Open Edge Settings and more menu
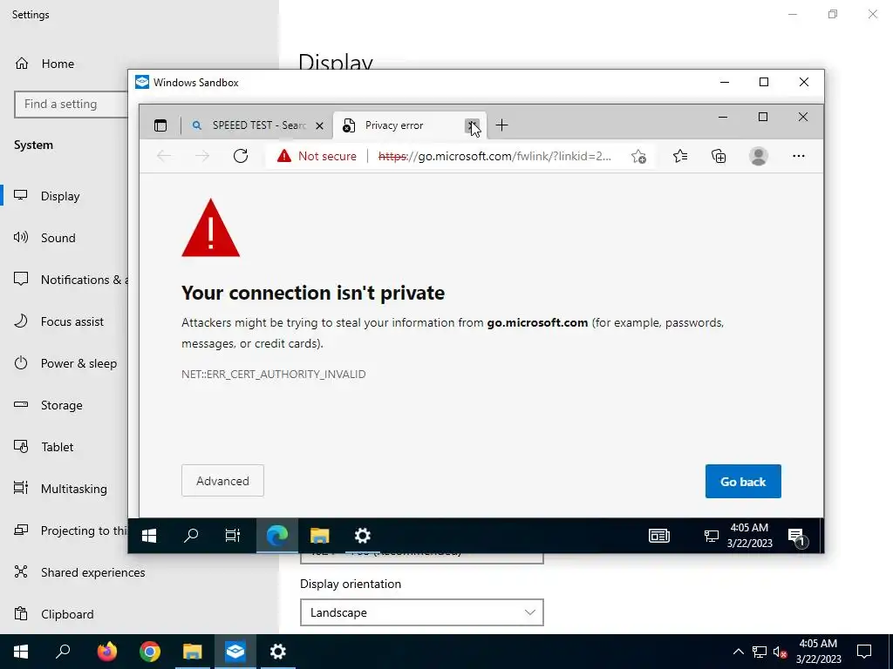The width and height of the screenshot is (893, 669). (799, 156)
